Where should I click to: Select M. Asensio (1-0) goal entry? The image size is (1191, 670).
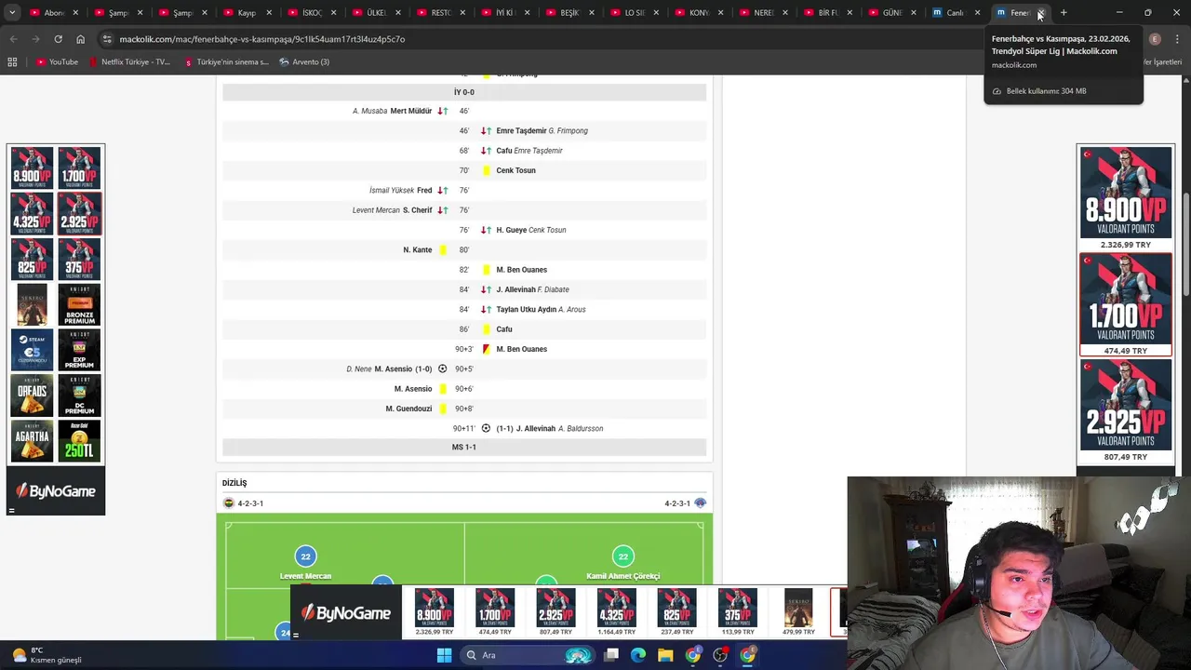[403, 368]
